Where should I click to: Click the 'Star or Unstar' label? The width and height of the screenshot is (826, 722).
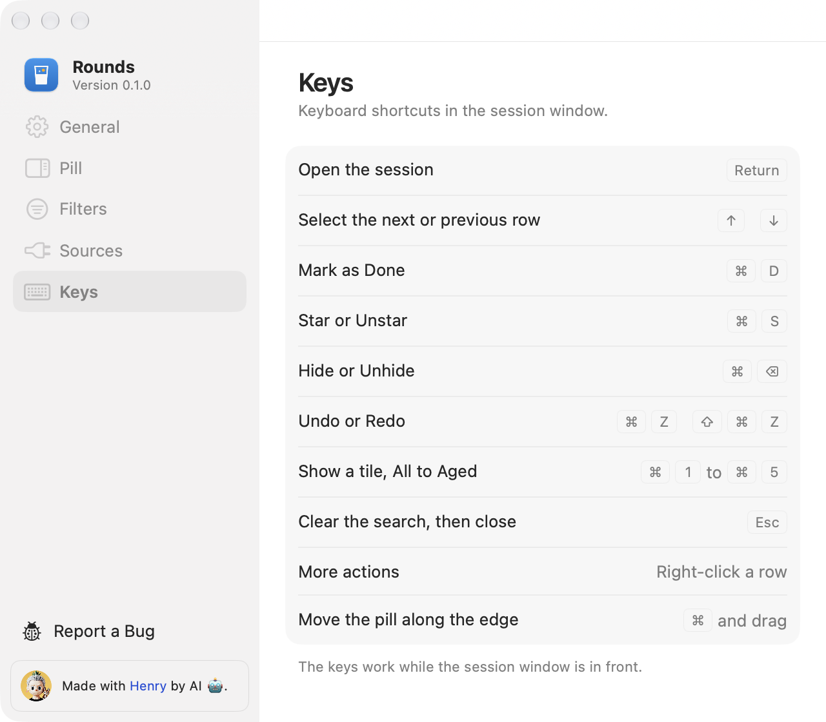pyautogui.click(x=353, y=320)
